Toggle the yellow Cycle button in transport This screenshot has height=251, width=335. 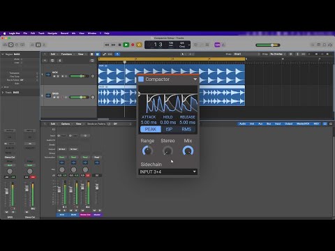(139, 45)
